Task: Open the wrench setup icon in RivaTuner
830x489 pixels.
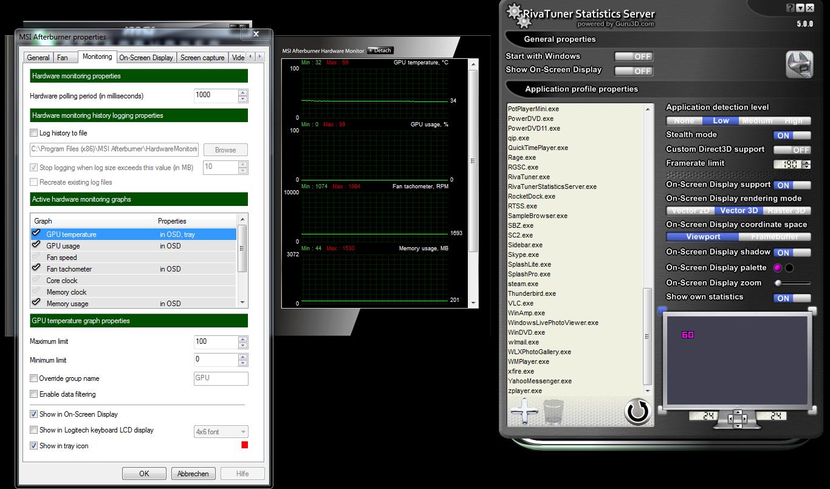Action: (800, 64)
